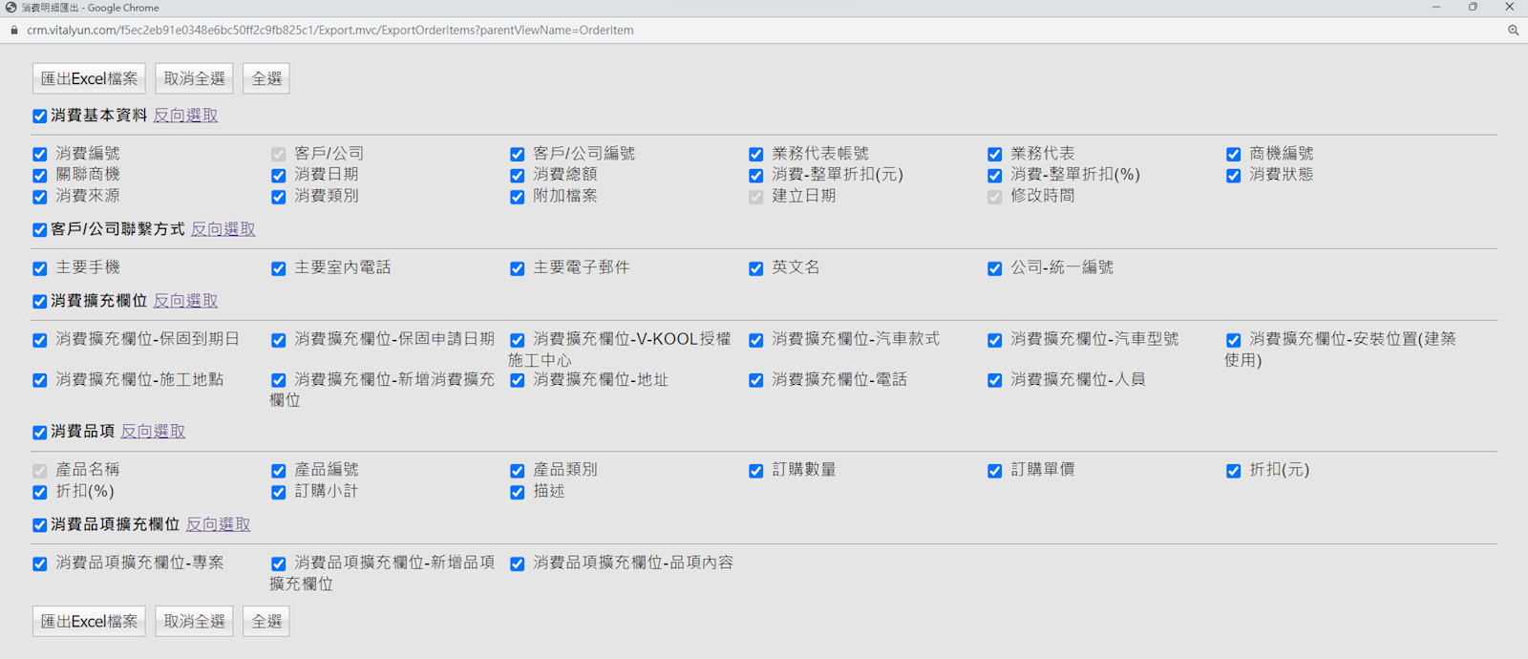1528x659 pixels.
Task: Click 反向選取 link next to 消費基本資料
Action: [x=185, y=116]
